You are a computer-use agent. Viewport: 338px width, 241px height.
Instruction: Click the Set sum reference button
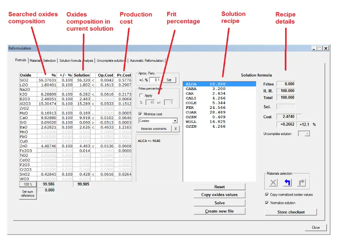pyautogui.click(x=28, y=194)
